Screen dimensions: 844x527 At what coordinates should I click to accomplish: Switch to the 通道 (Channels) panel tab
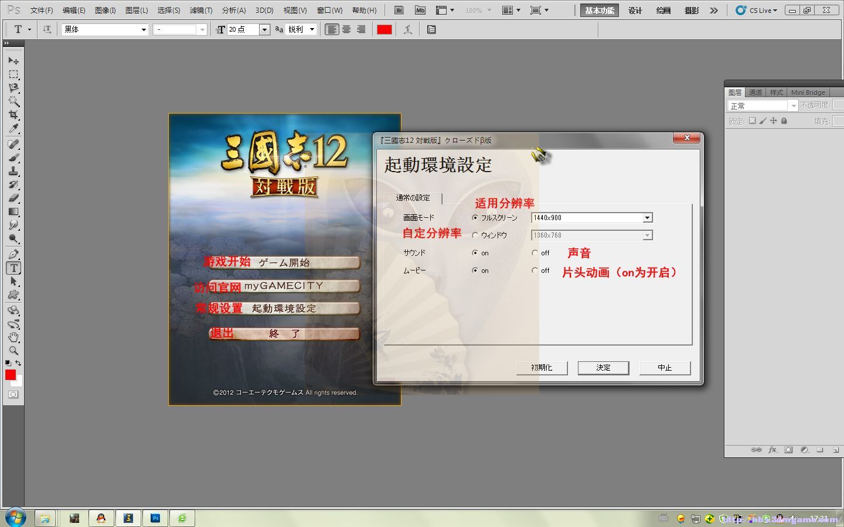tap(755, 92)
